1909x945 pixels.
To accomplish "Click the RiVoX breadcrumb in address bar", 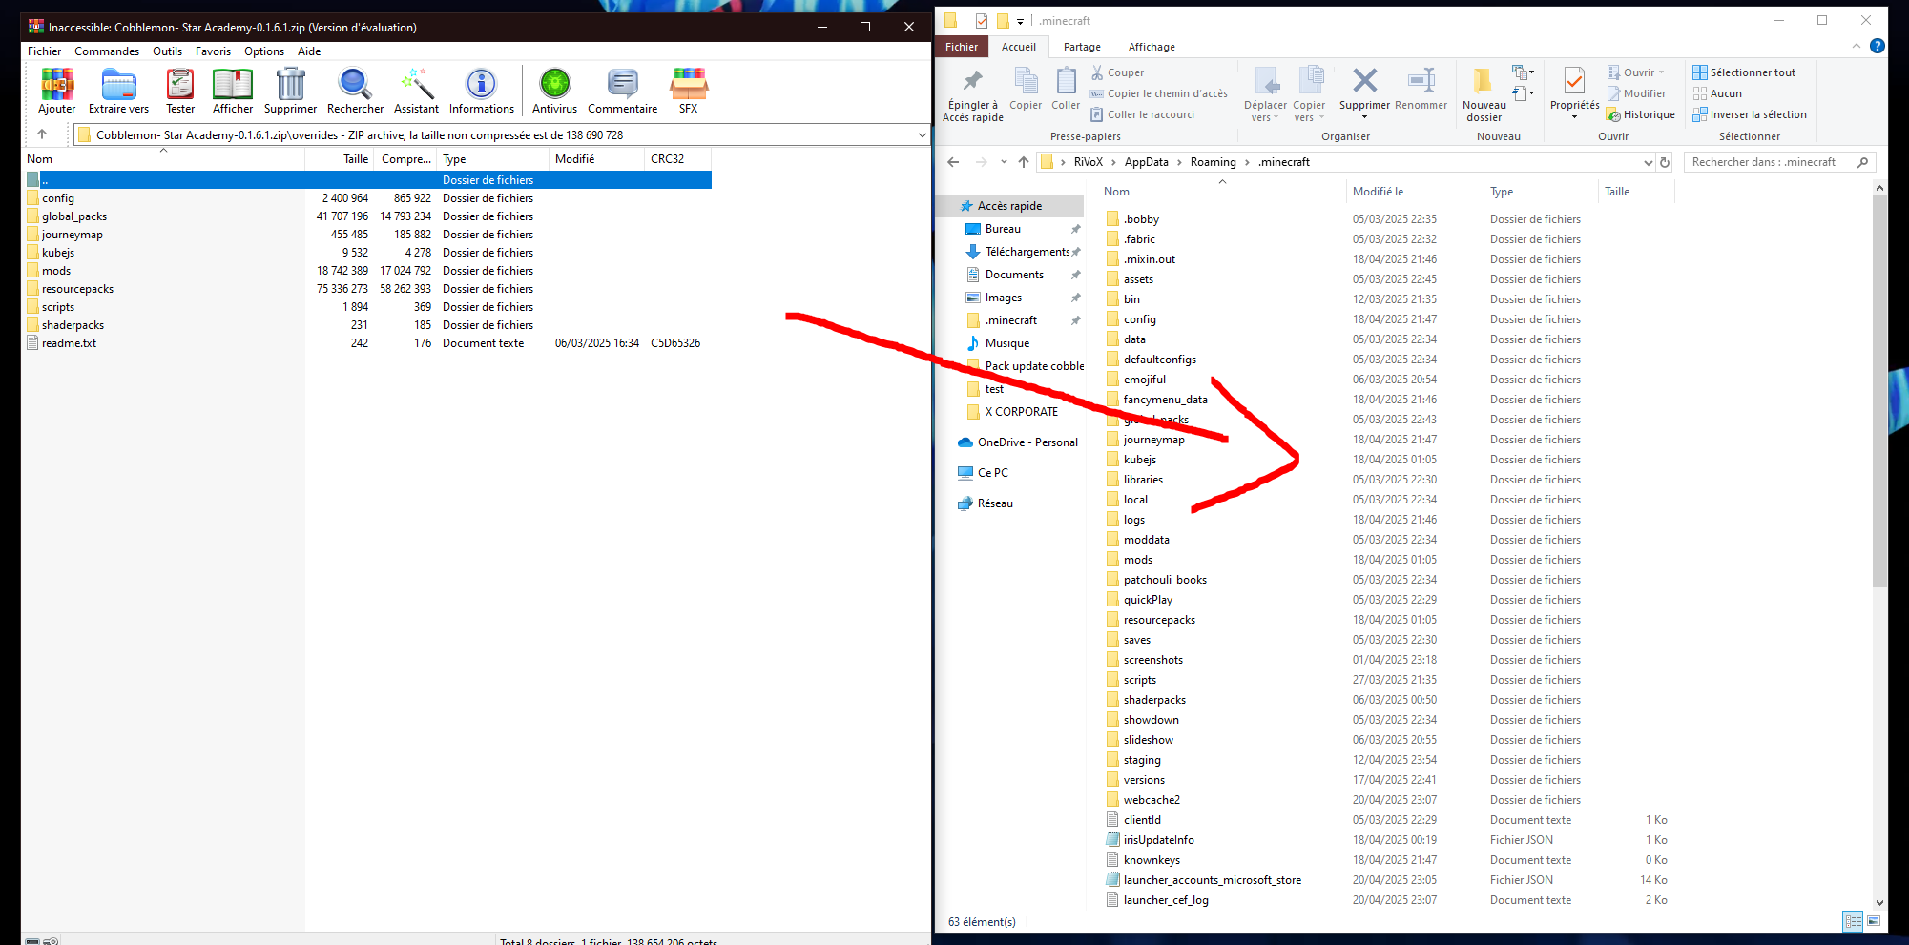I will pyautogui.click(x=1089, y=162).
